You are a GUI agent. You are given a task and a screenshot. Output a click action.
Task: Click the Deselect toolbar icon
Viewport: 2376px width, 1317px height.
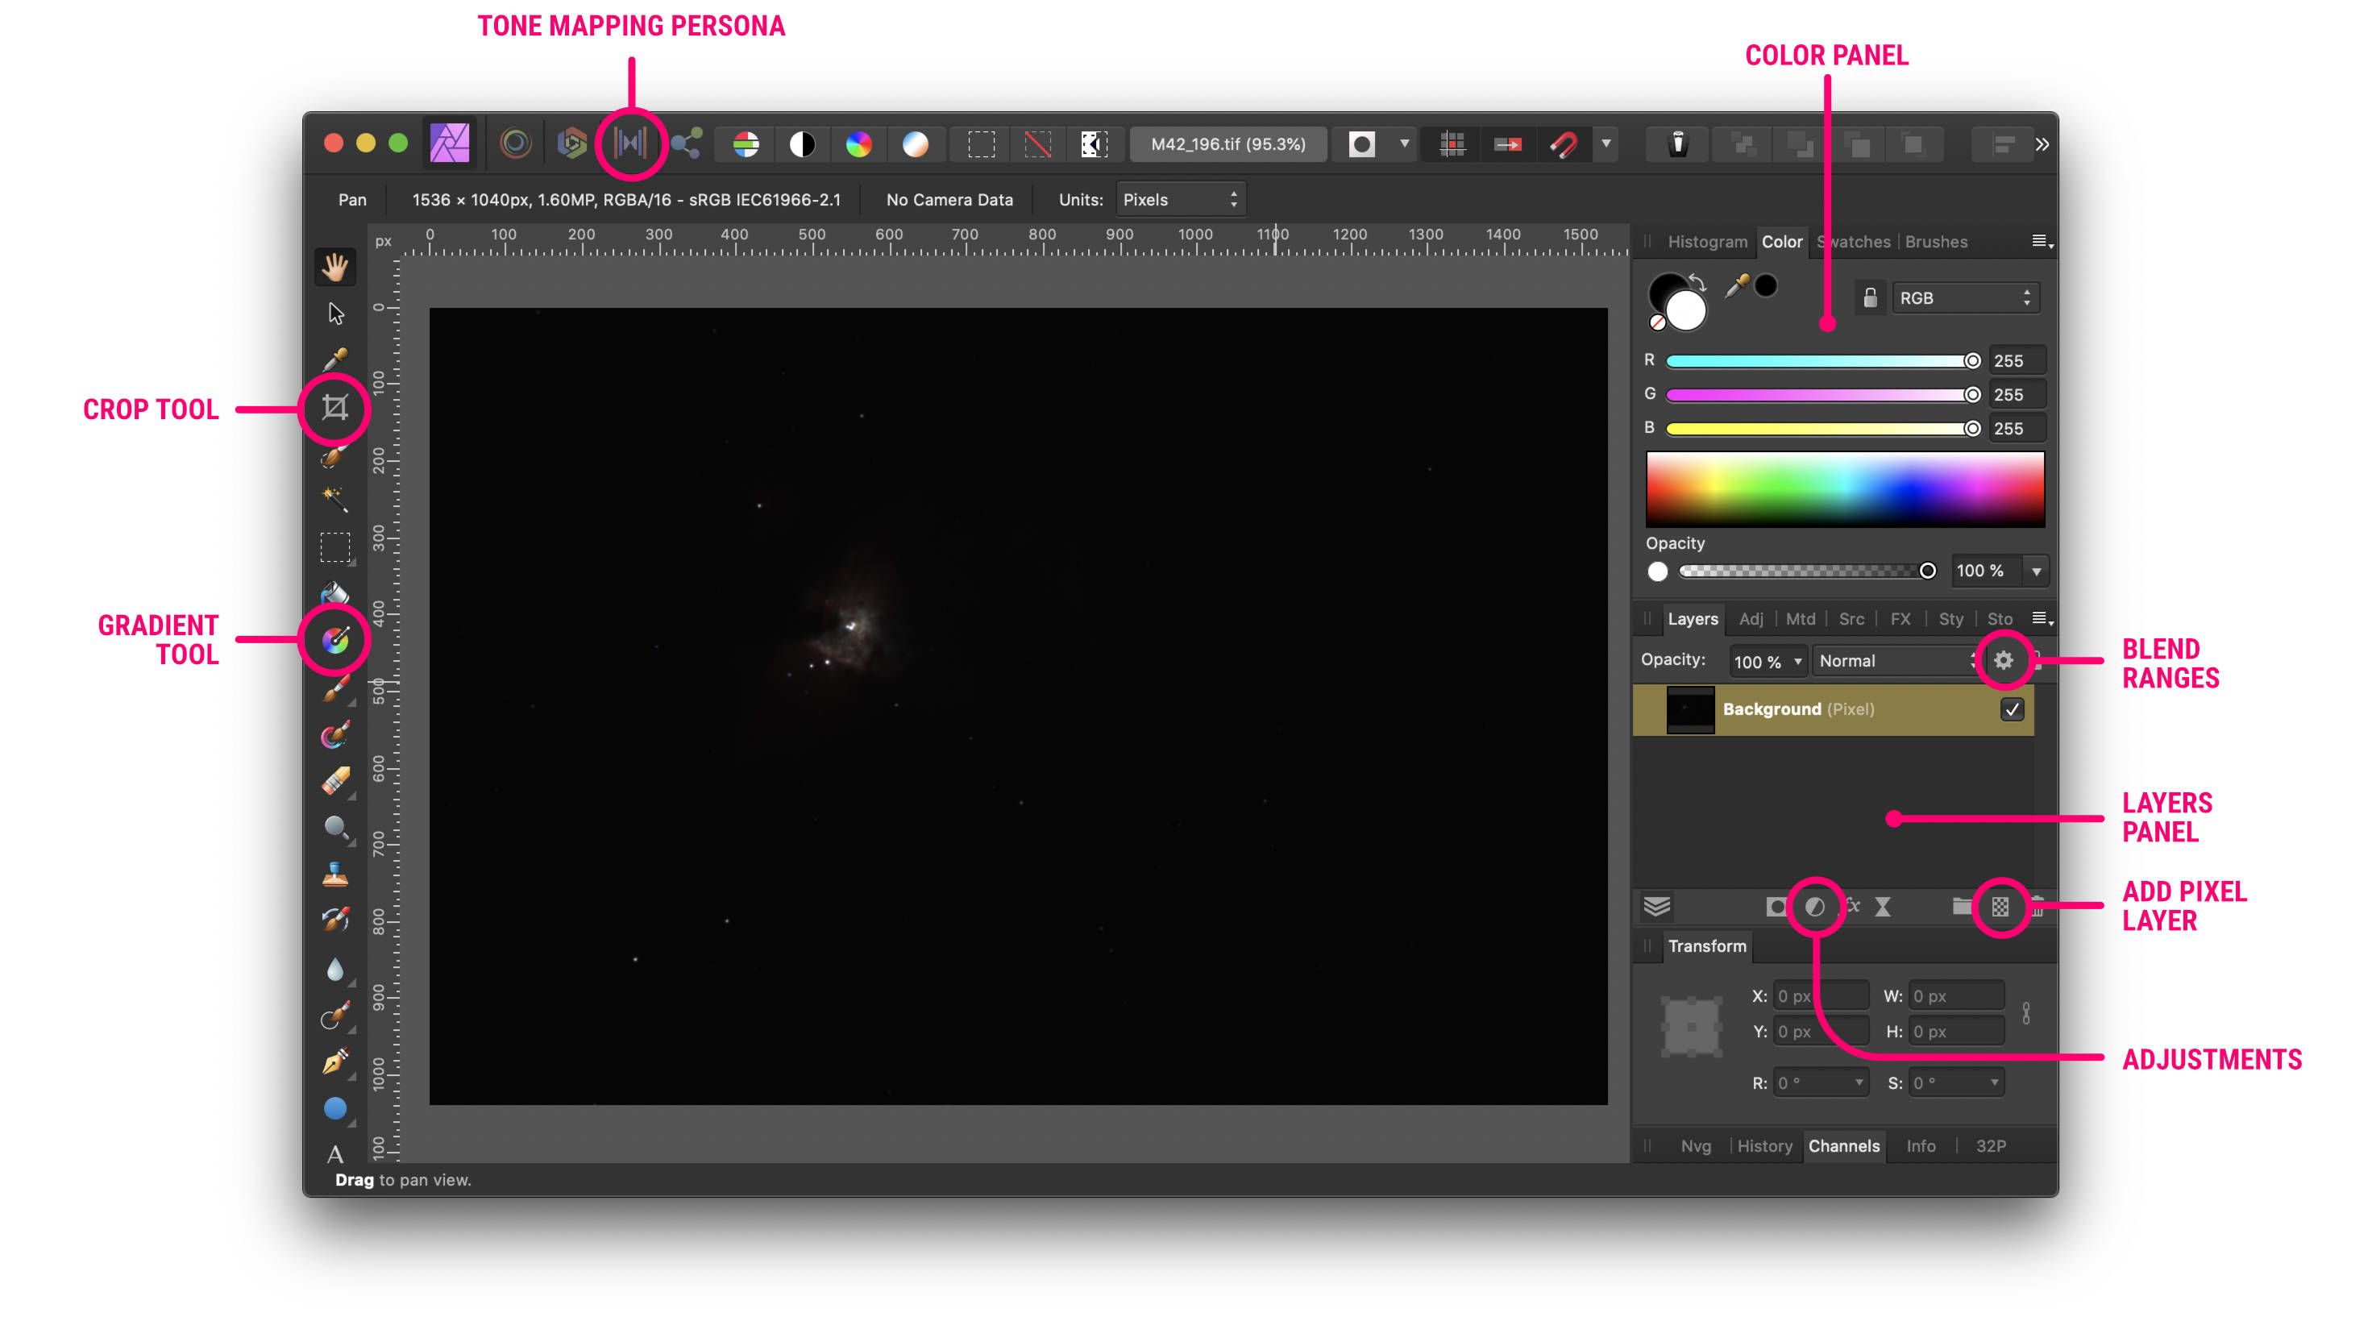click(x=1037, y=144)
